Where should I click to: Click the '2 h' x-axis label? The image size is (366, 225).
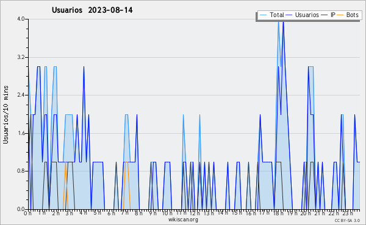[56, 213]
